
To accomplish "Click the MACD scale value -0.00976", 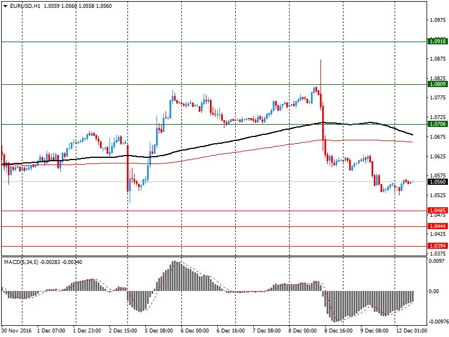I will coord(438,321).
